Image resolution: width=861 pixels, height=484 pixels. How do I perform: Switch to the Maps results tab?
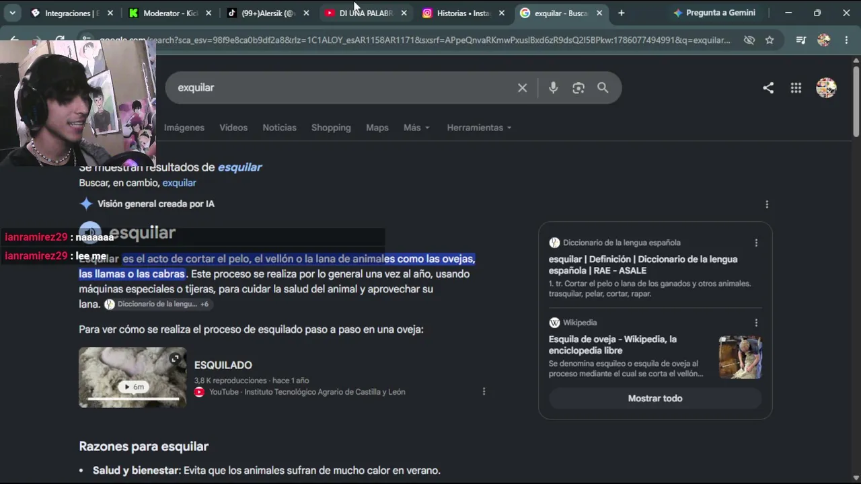pyautogui.click(x=377, y=128)
